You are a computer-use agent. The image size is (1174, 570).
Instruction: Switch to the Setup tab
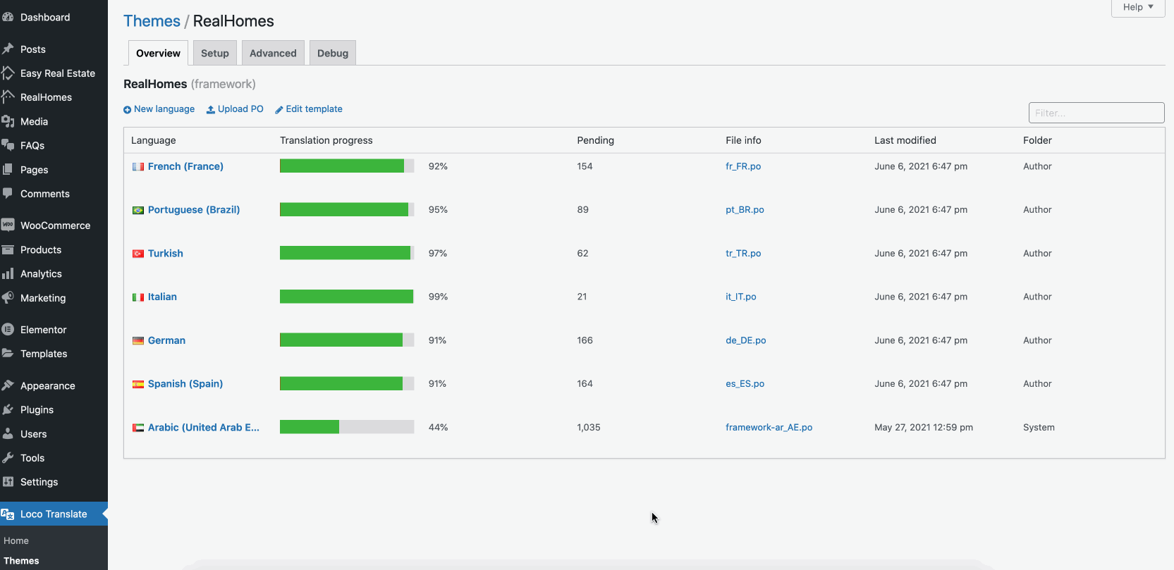[215, 53]
